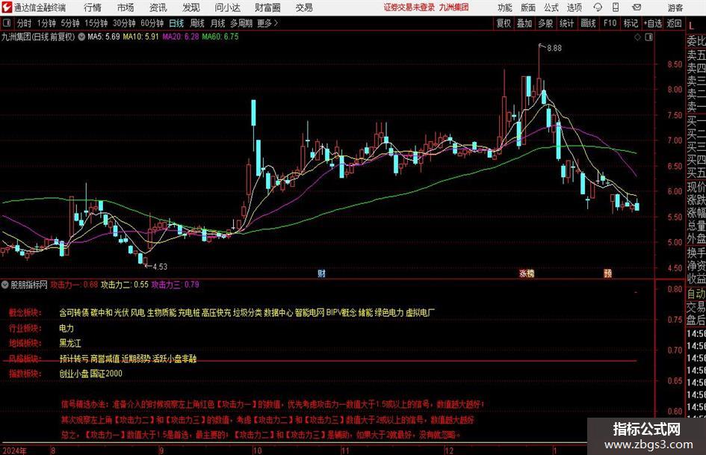Click the Tongdaxin app logo icon
Viewport: 706px width, 455px height.
[7, 7]
